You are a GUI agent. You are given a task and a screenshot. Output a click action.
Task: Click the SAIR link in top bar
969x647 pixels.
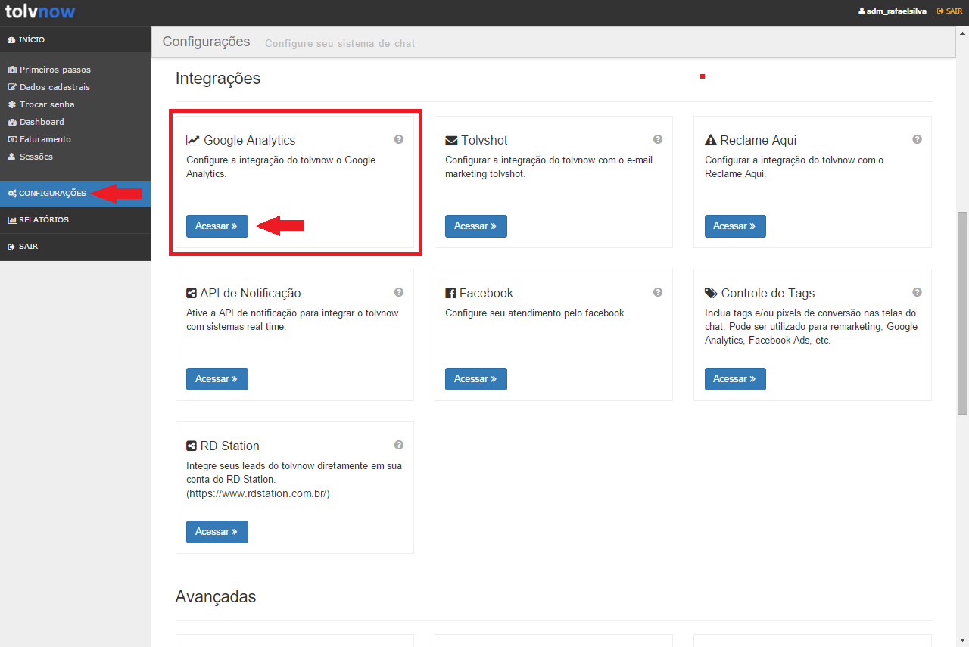949,11
